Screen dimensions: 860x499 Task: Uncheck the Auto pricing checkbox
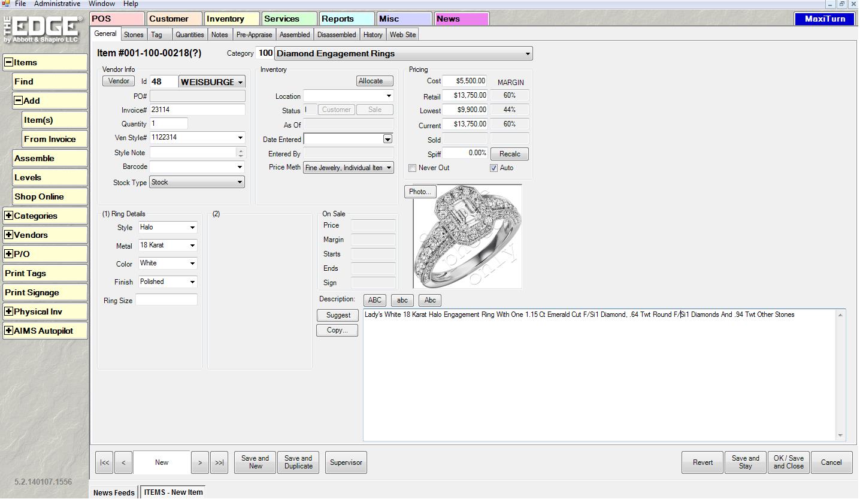493,168
